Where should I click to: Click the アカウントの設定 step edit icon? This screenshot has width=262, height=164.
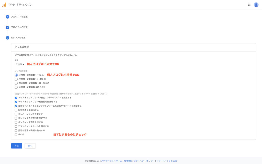(7, 17)
